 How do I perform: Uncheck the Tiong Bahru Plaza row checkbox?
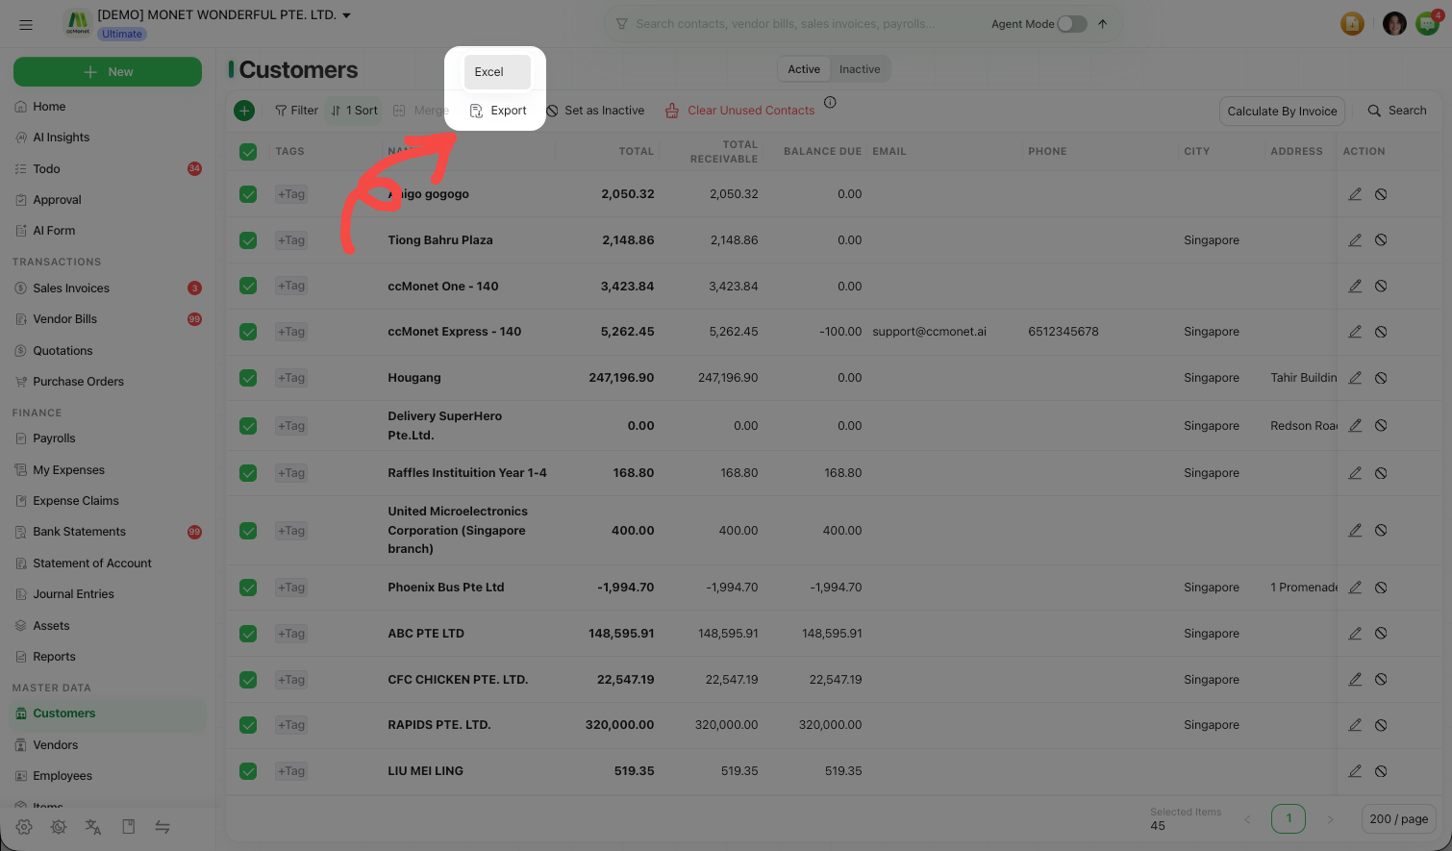tap(248, 240)
